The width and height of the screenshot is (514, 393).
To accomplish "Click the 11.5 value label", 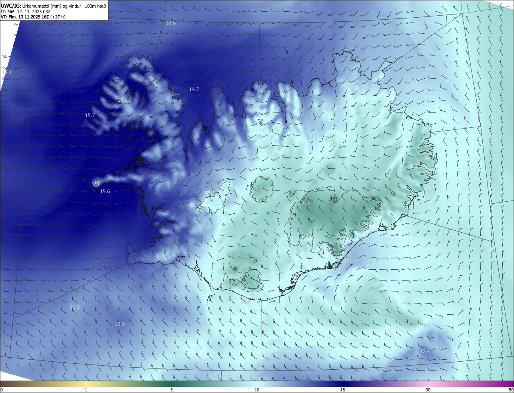I will click(x=351, y=260).
